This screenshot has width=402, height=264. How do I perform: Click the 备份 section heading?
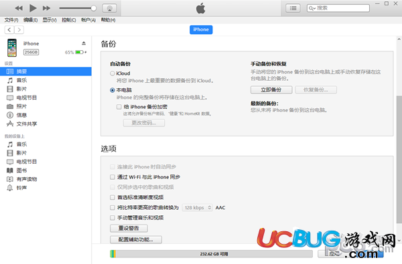click(109, 44)
